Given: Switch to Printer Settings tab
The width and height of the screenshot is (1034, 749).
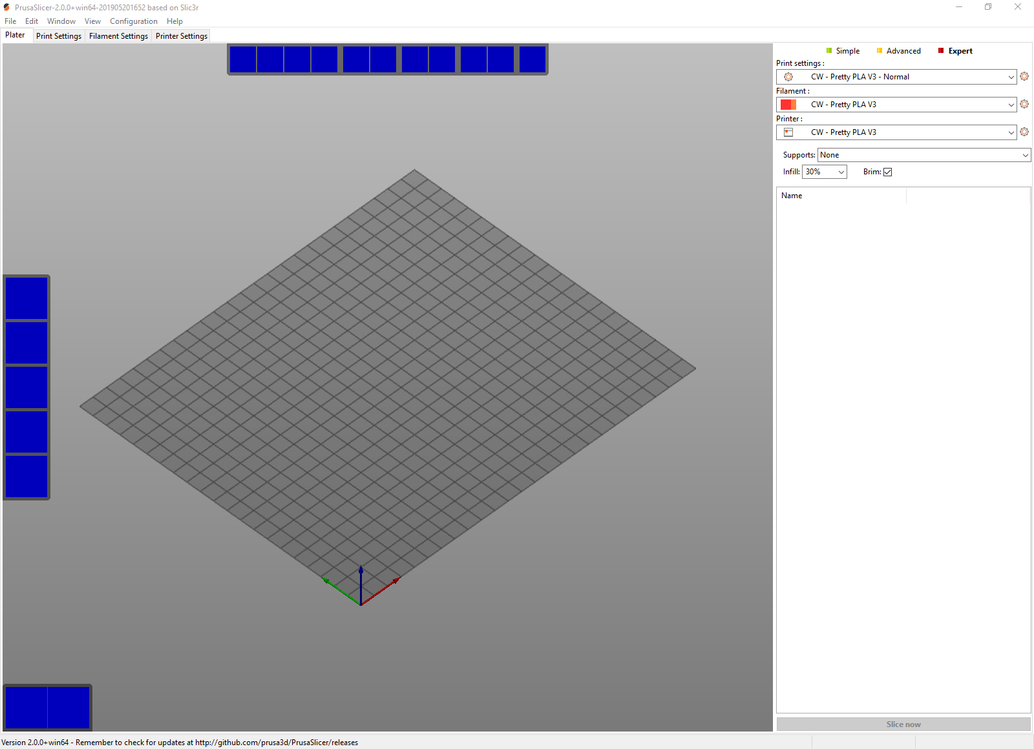Looking at the screenshot, I should [x=182, y=36].
